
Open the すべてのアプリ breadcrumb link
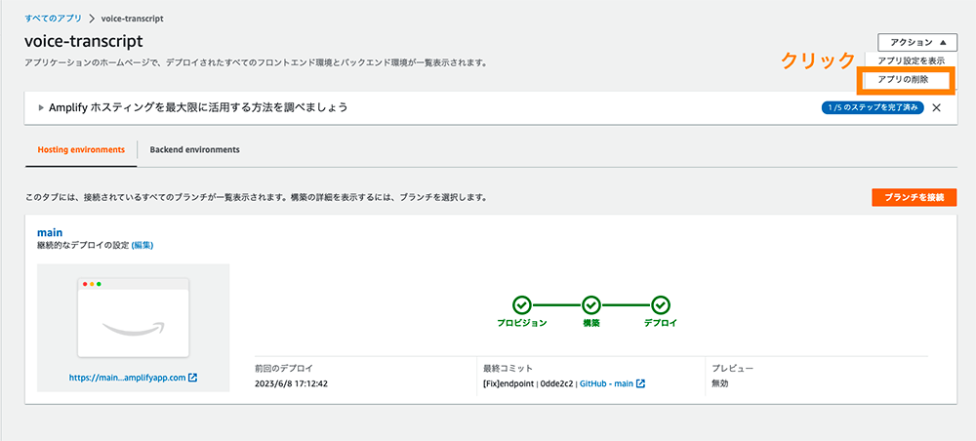(53, 18)
